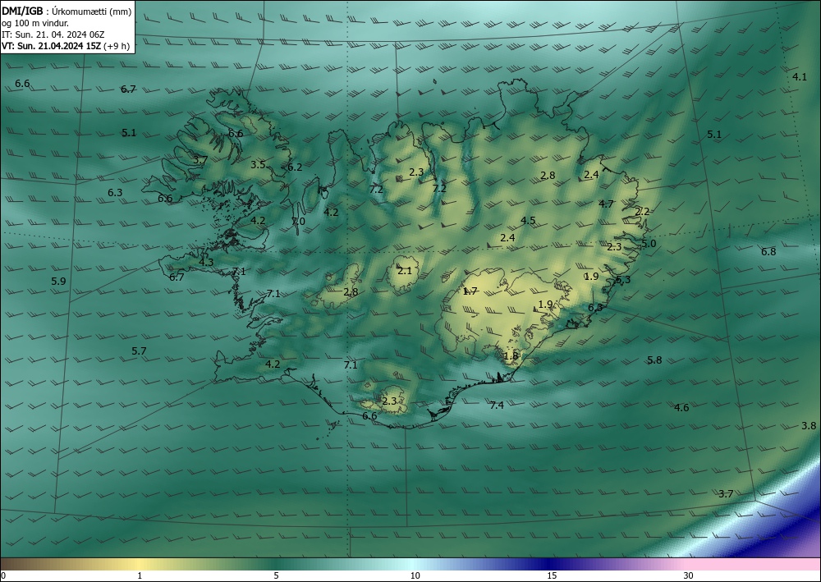Click the 3.5 precipitation value
This screenshot has width=821, height=582.
(258, 164)
